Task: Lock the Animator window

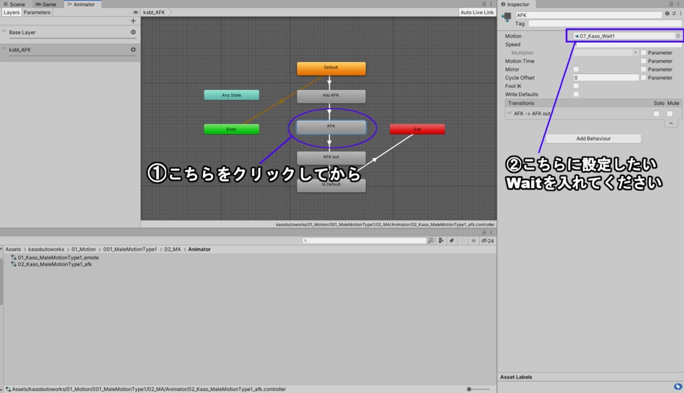Action: [x=484, y=4]
